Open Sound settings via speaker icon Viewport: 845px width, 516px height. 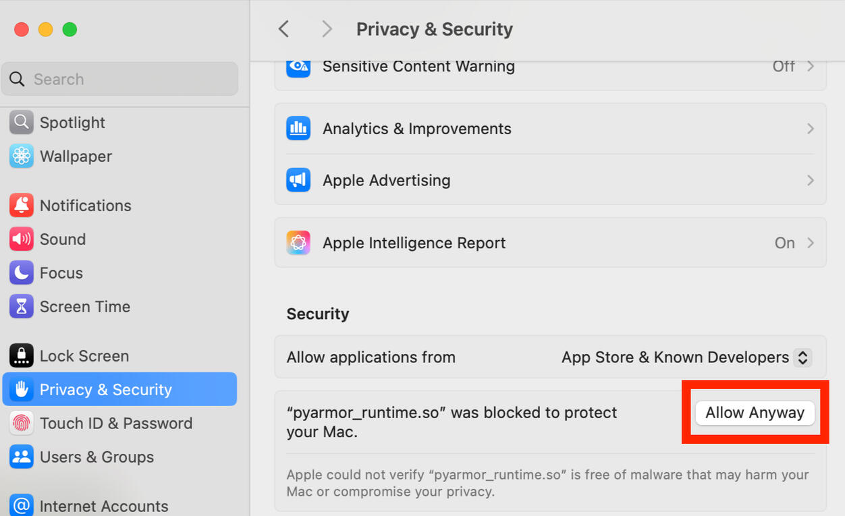coord(22,239)
